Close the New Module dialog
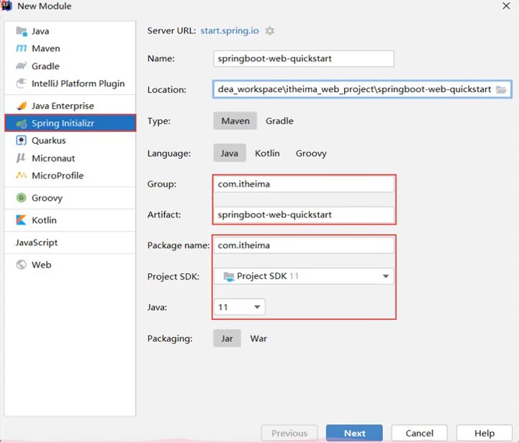 [506, 6]
